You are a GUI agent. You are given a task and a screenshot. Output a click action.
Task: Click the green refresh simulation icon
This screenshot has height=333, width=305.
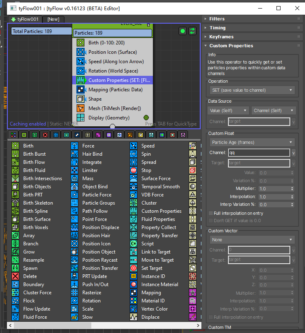click(192, 31)
